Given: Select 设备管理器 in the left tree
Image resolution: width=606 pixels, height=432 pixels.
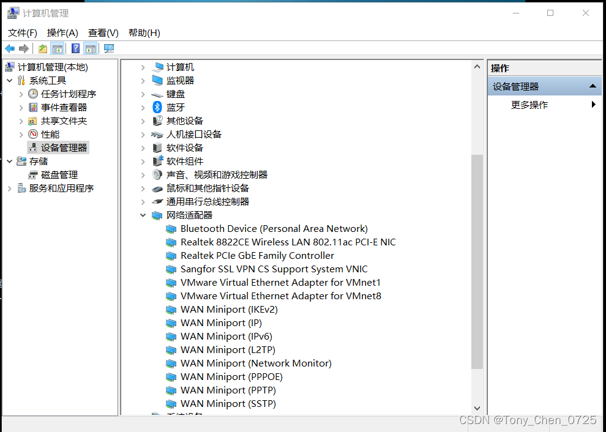Looking at the screenshot, I should click(64, 147).
